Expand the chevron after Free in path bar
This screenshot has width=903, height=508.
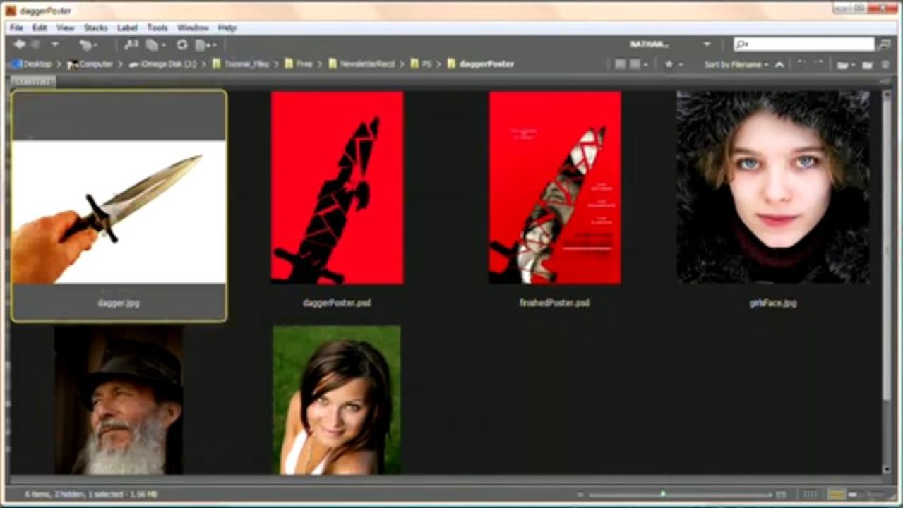320,64
